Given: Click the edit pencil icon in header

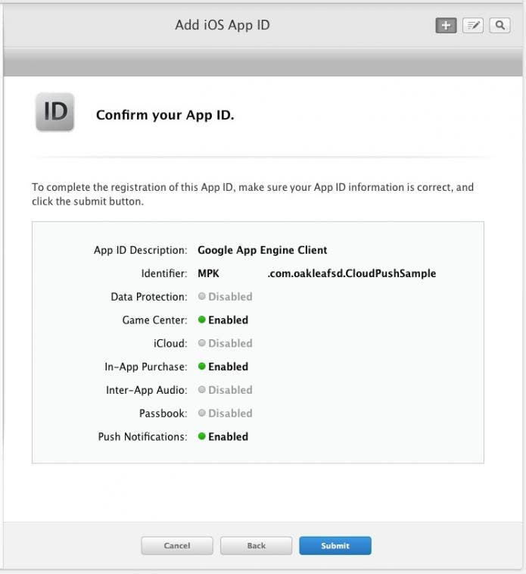Looking at the screenshot, I should [473, 26].
